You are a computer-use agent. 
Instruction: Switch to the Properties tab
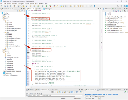click(54, 90)
